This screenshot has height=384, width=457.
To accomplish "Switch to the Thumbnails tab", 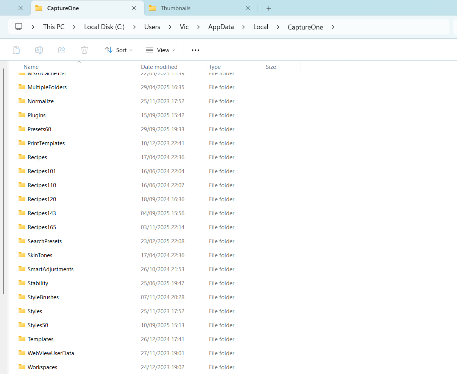I will click(175, 8).
